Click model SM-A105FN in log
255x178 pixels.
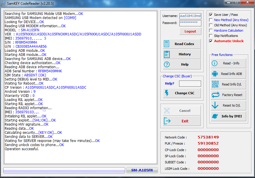(30, 30)
